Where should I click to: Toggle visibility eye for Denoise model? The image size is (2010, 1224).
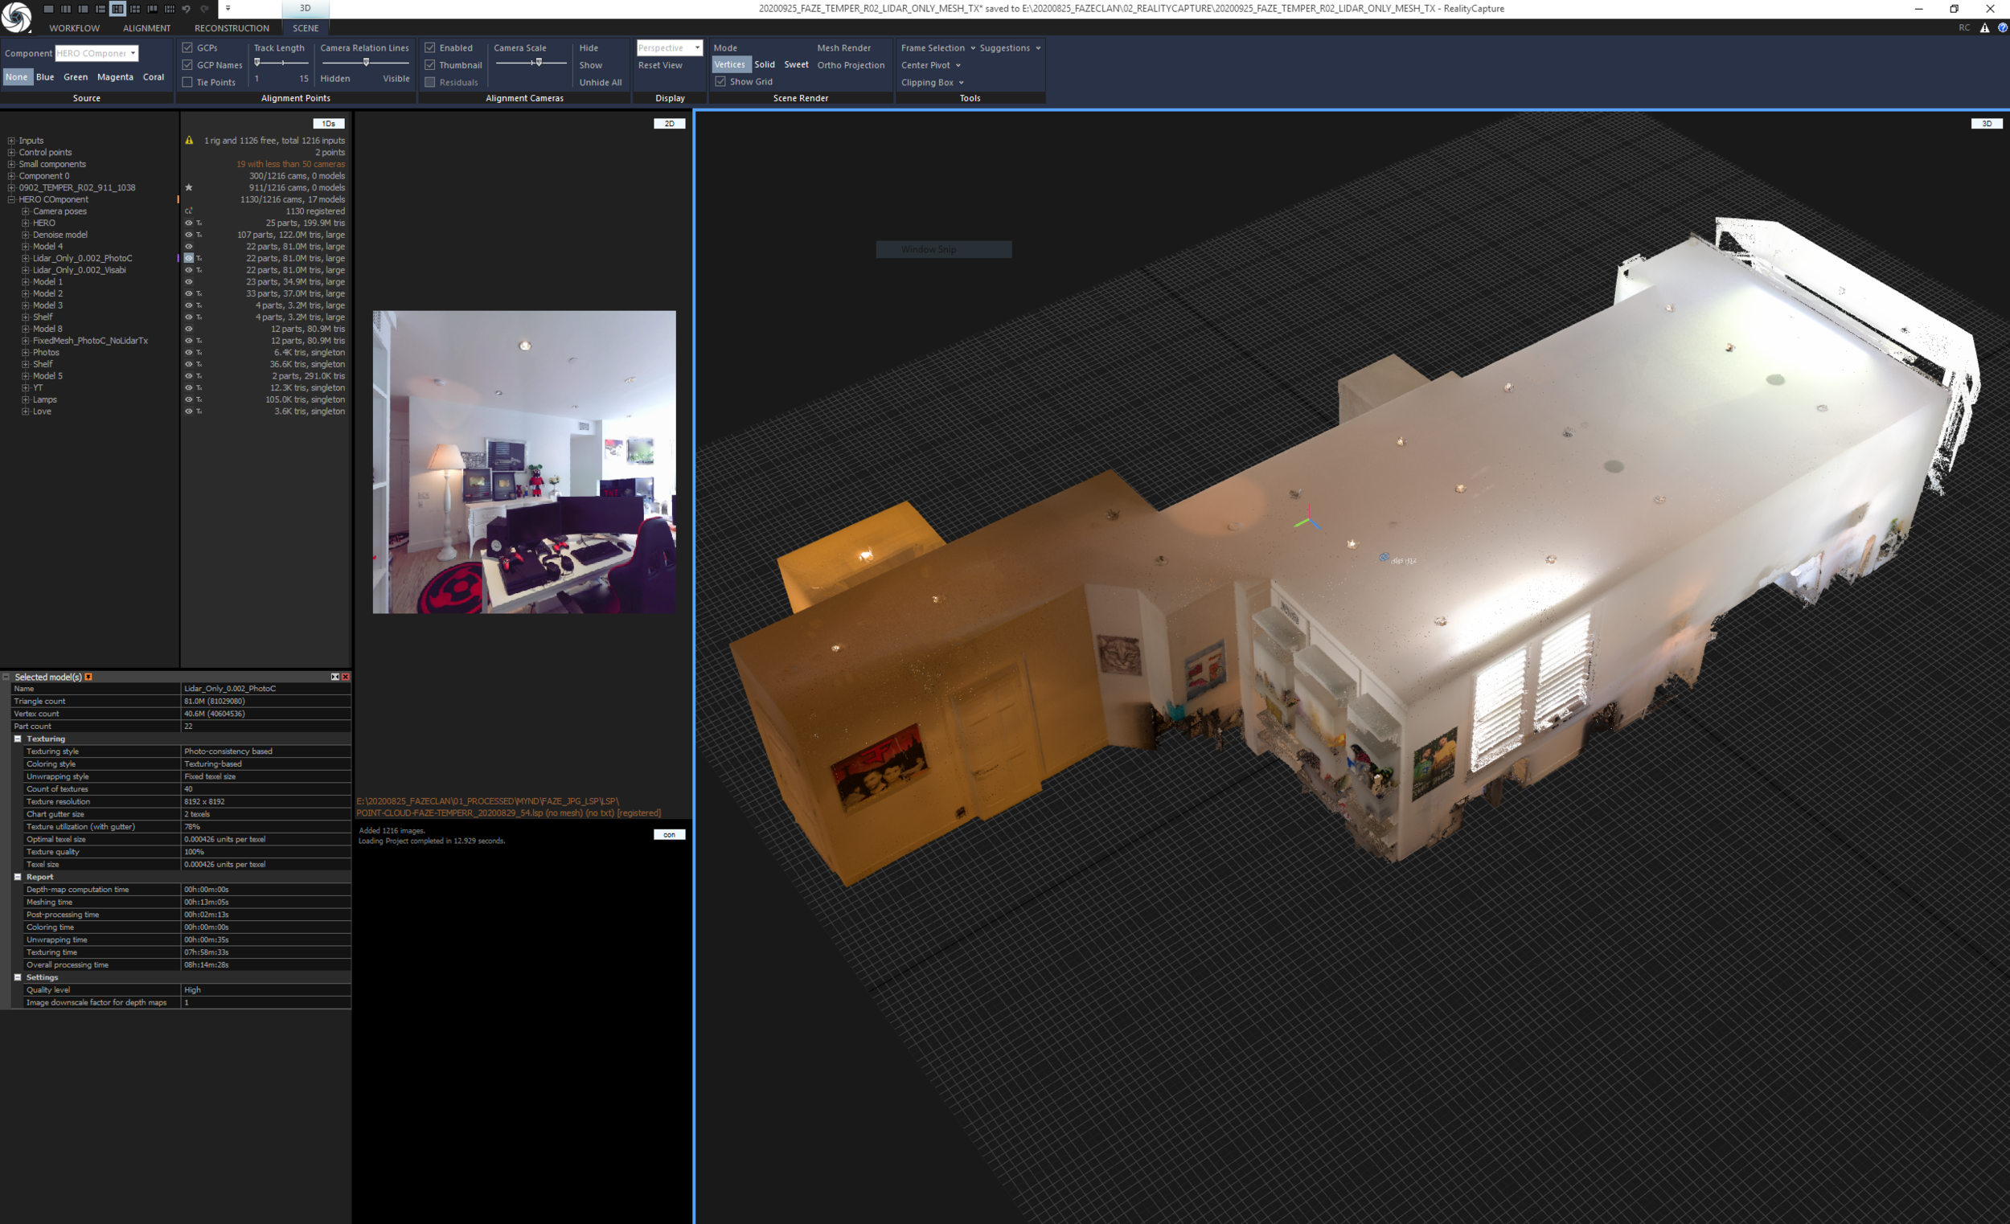188,235
